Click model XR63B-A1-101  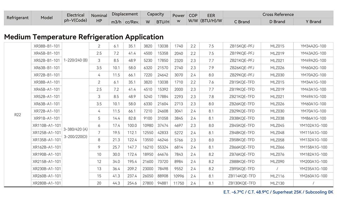pyautogui.click(x=47, y=104)
